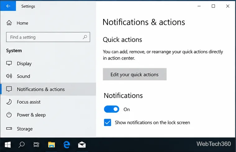Click the Find a setting search box
The height and width of the screenshot is (152, 236).
pyautogui.click(x=48, y=37)
